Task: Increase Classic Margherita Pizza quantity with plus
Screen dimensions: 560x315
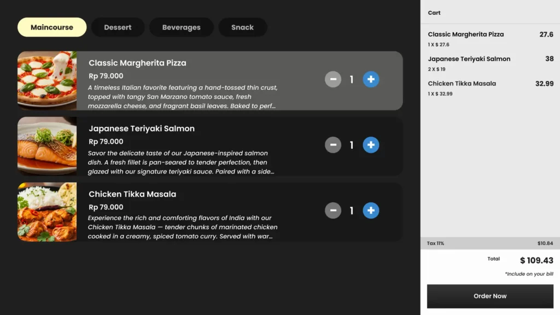Action: tap(371, 80)
